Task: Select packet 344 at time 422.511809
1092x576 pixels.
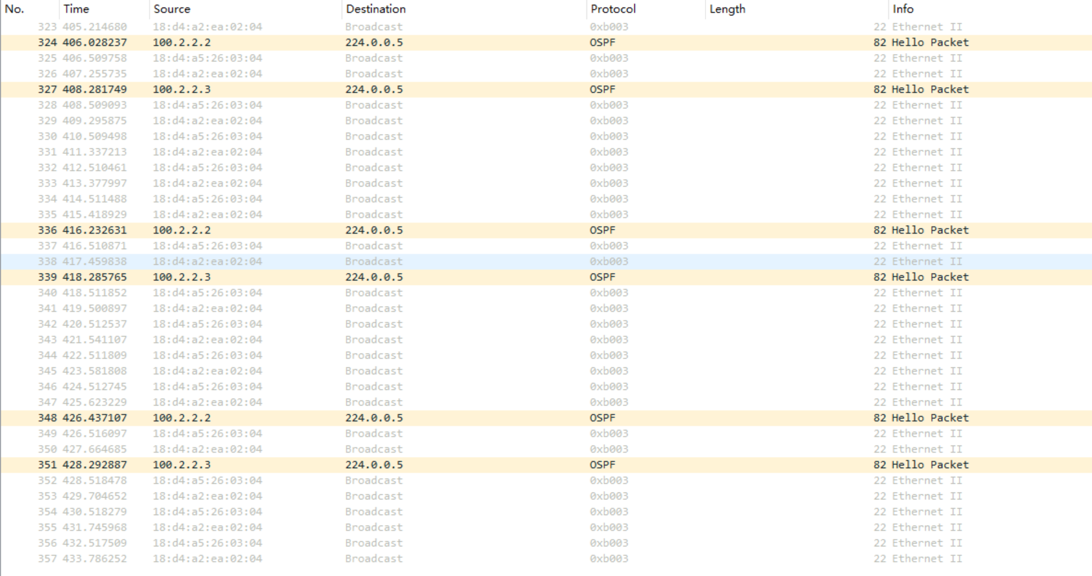Action: pos(546,355)
